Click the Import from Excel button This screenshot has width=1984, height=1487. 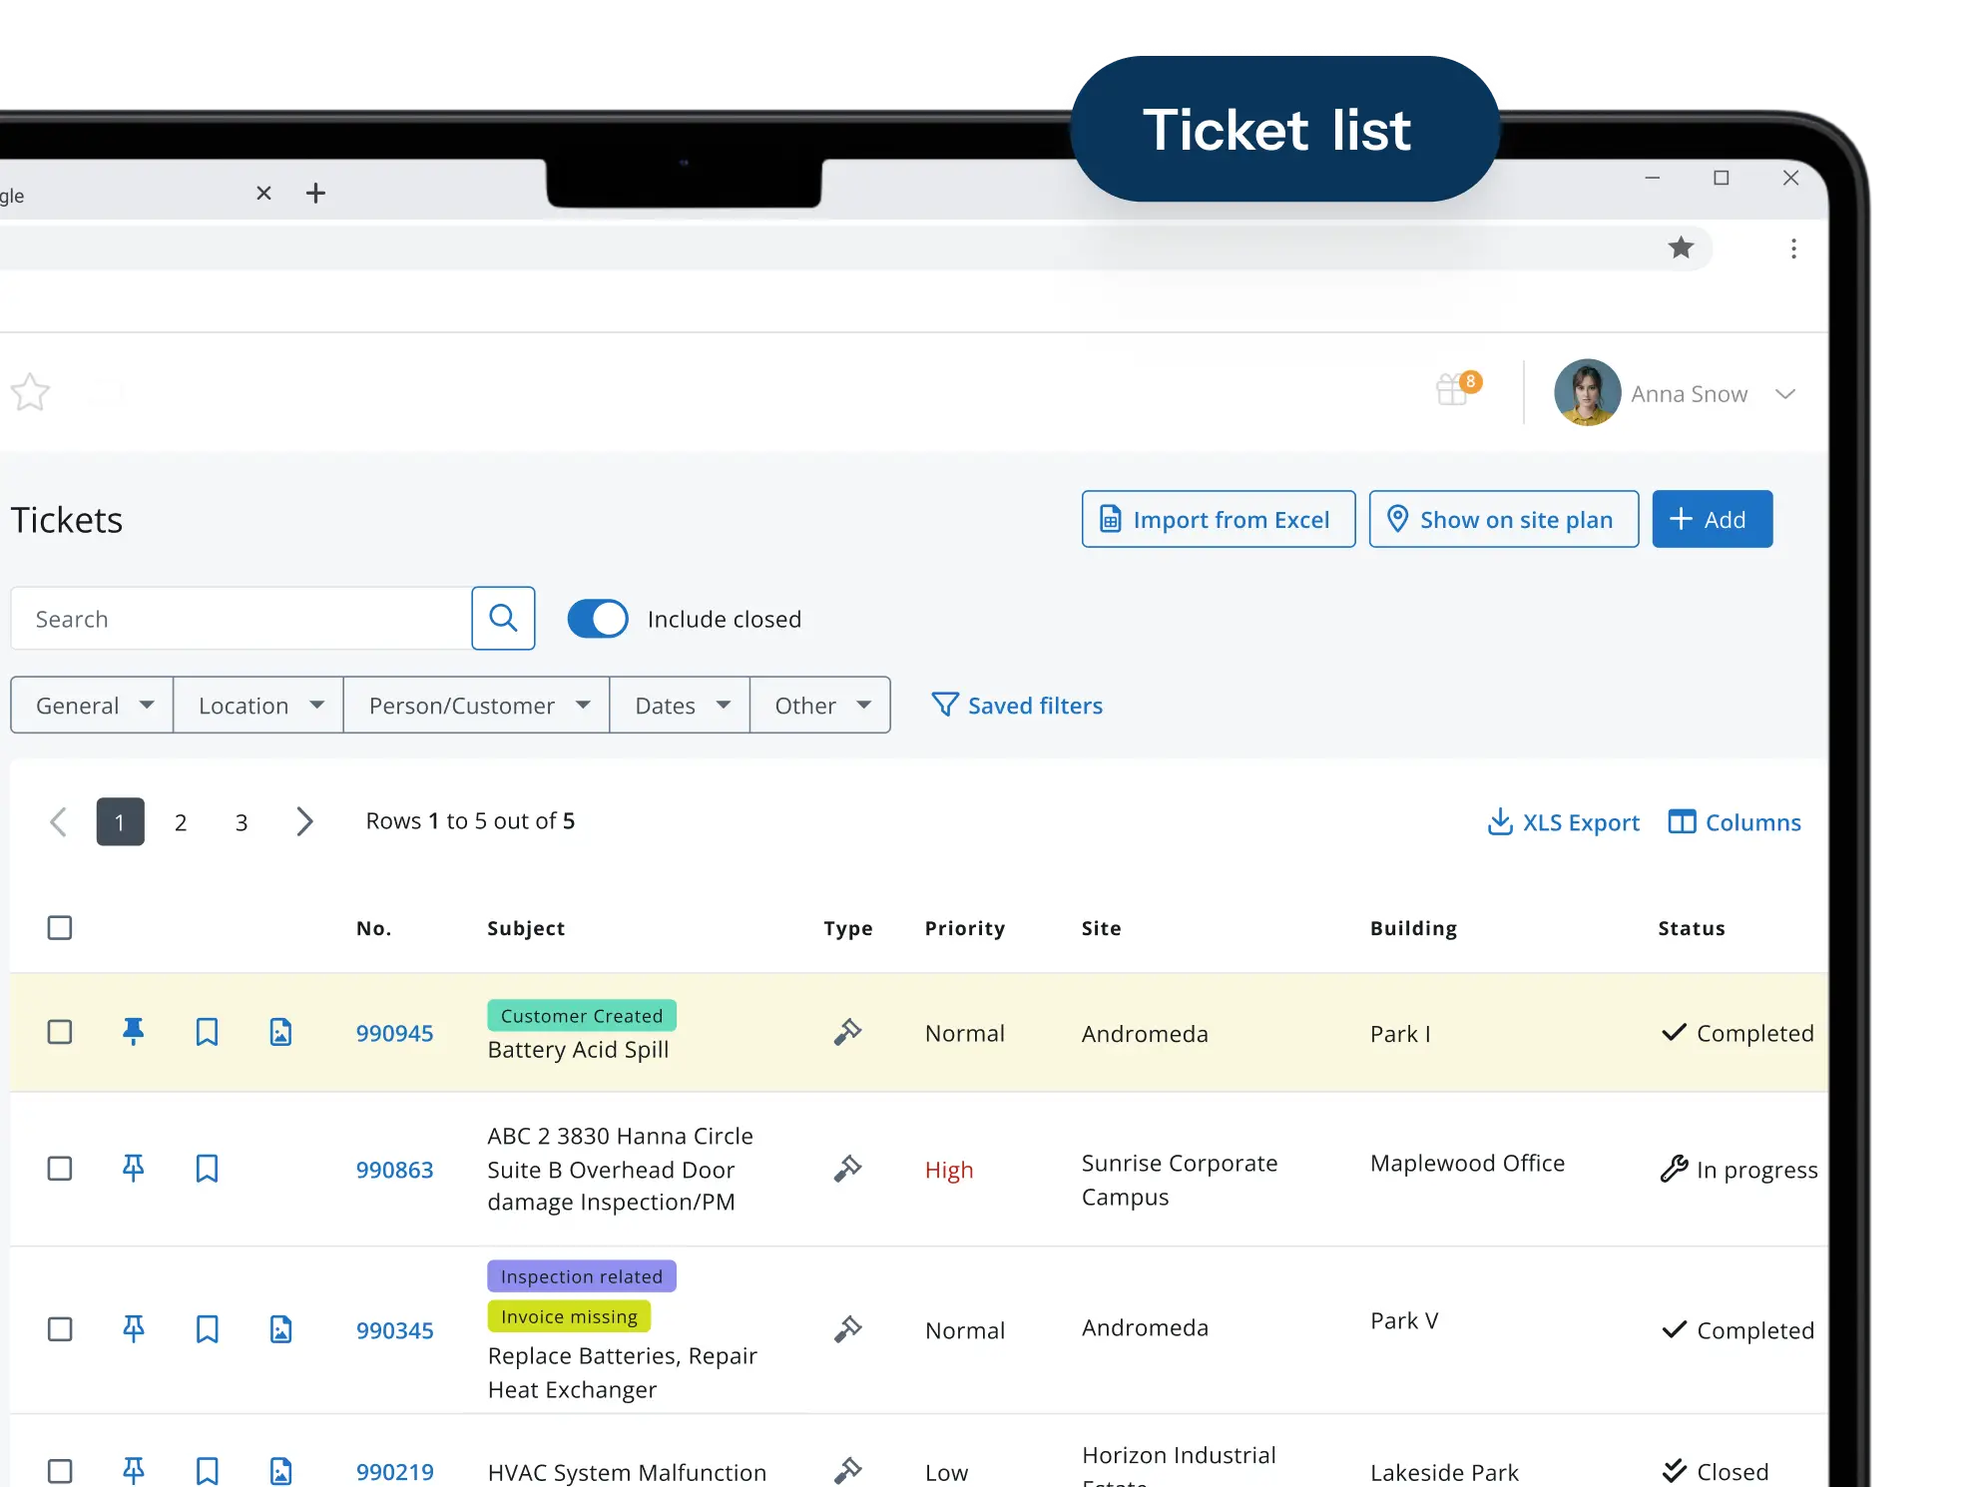1219,519
